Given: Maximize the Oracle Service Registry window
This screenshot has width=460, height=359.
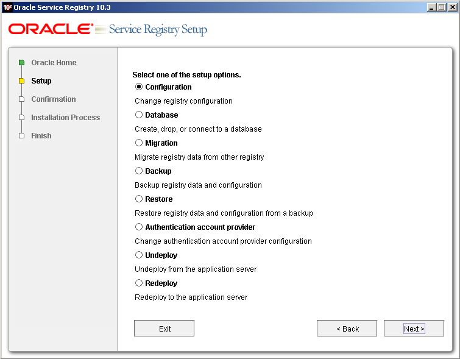Looking at the screenshot, I should (442, 7).
